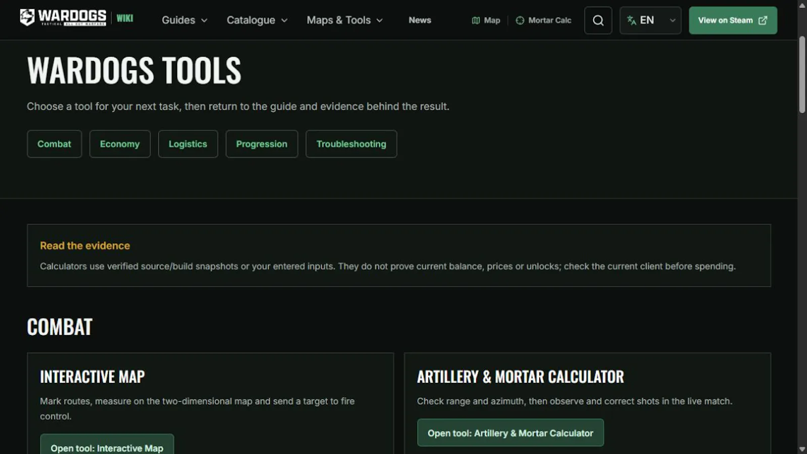Image resolution: width=807 pixels, height=454 pixels.
Task: Go to the News page
Action: pos(420,20)
